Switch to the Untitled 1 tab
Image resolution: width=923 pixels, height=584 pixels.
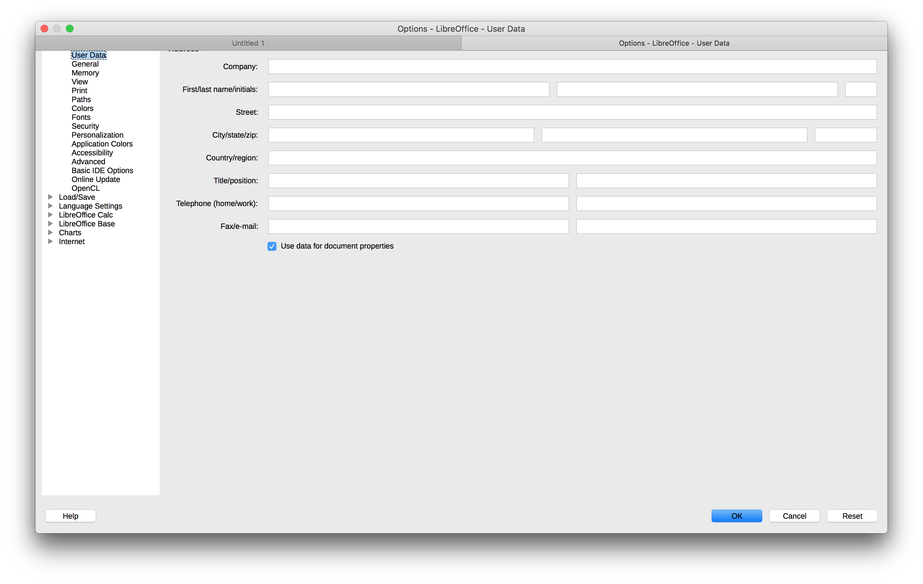point(248,43)
